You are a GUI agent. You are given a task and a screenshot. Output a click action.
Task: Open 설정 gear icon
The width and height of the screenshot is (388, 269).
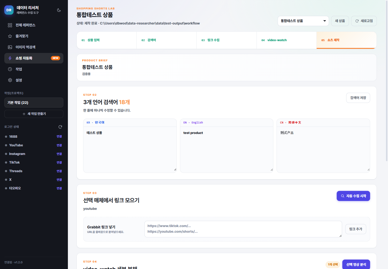pyautogui.click(x=10, y=80)
